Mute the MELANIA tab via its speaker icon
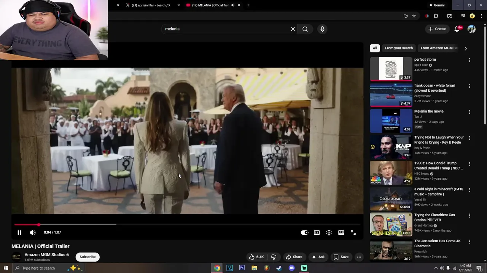487x273 pixels. coord(232,5)
